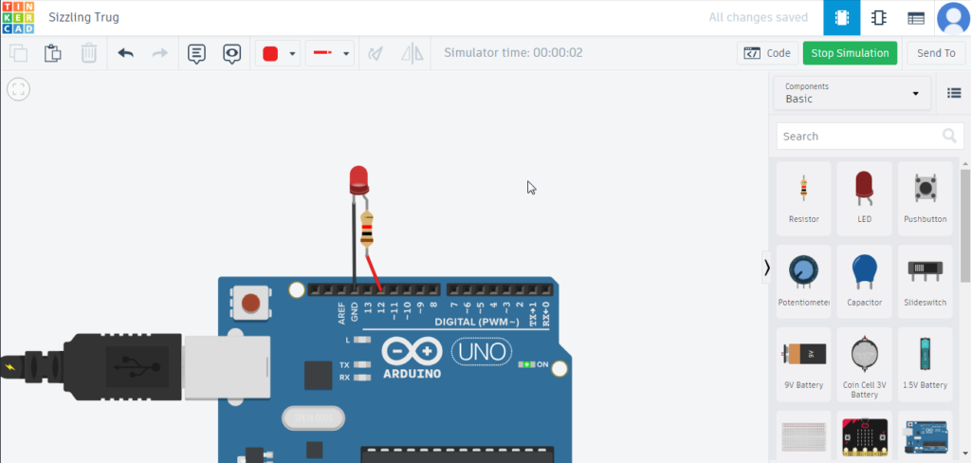The height and width of the screenshot is (463, 971).
Task: Click the All changes saved status
Action: tap(758, 17)
